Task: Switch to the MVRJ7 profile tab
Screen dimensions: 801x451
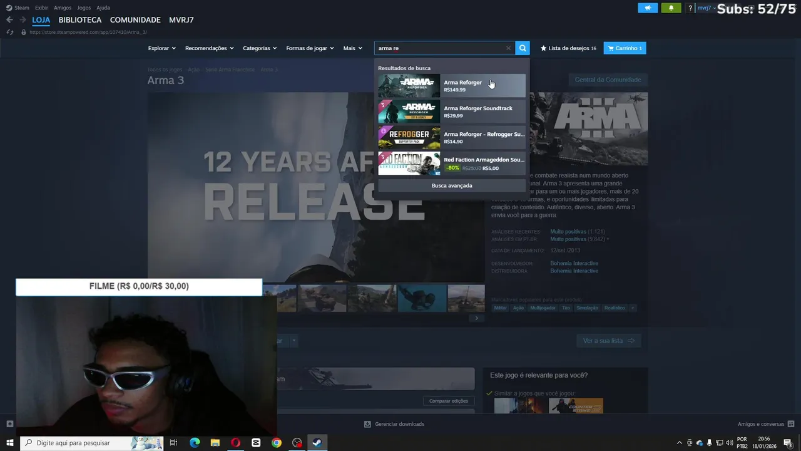Action: click(181, 20)
